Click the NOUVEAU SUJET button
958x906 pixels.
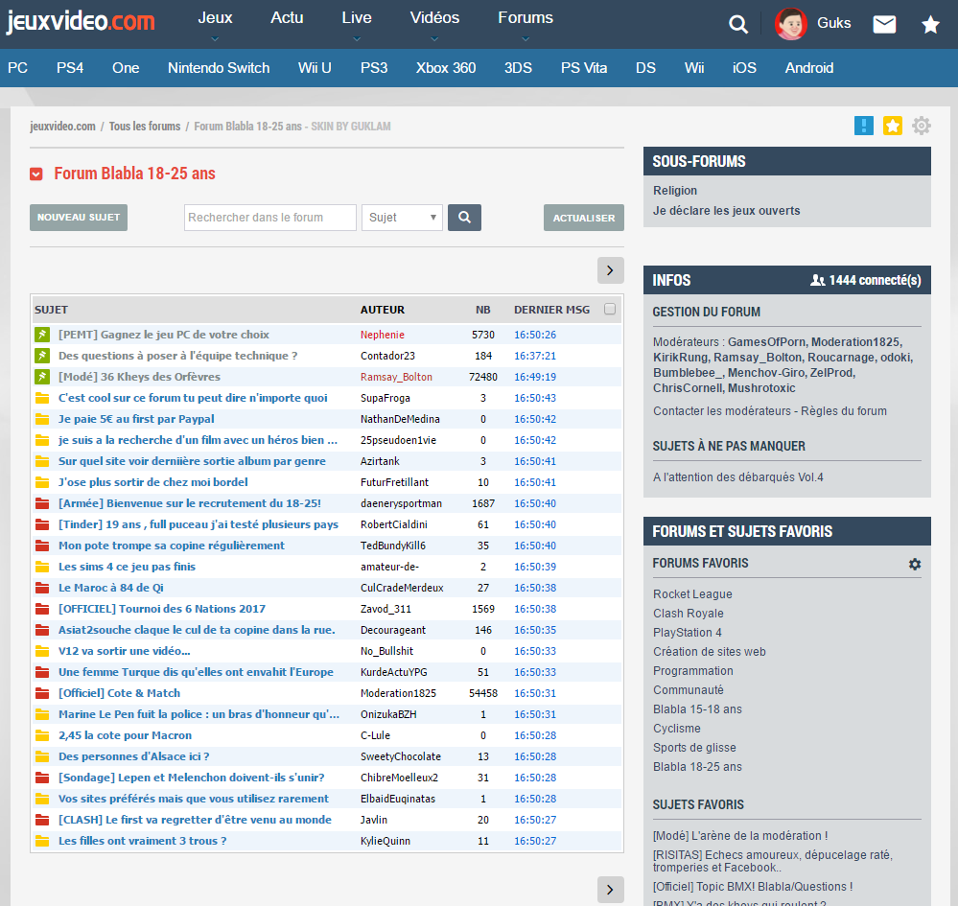(x=79, y=218)
